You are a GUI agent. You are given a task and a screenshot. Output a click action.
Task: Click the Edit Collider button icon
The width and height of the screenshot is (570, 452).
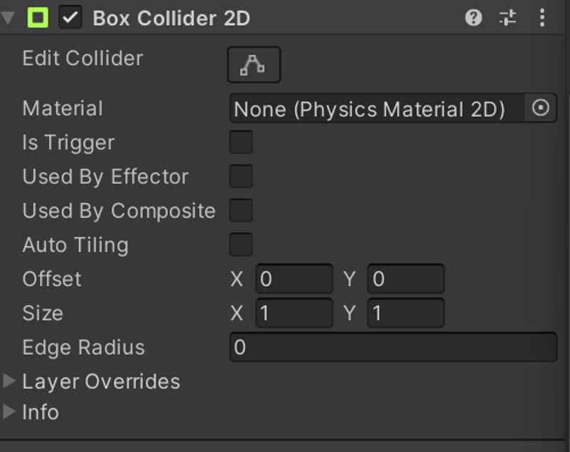click(254, 65)
